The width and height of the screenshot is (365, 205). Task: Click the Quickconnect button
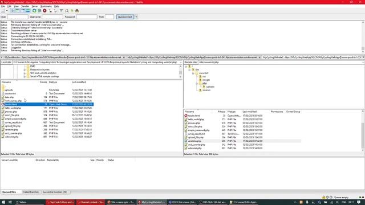point(125,17)
